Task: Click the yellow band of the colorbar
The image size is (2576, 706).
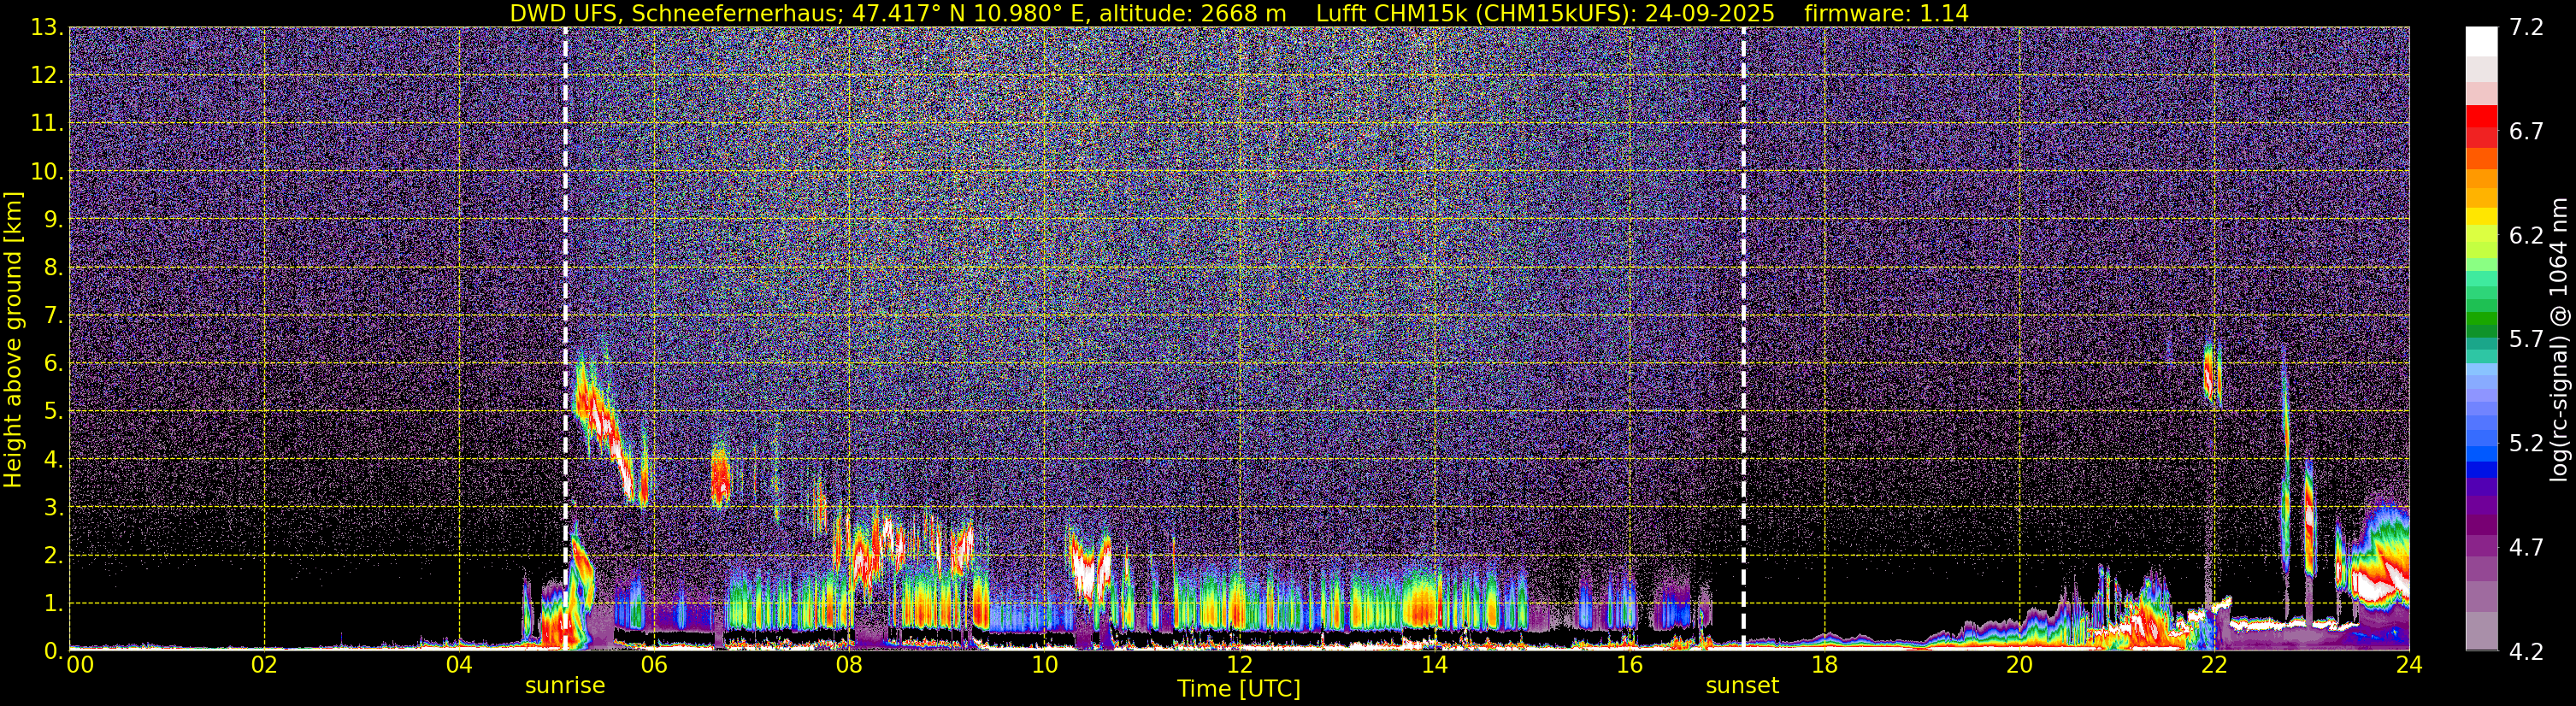Action: click(2481, 217)
